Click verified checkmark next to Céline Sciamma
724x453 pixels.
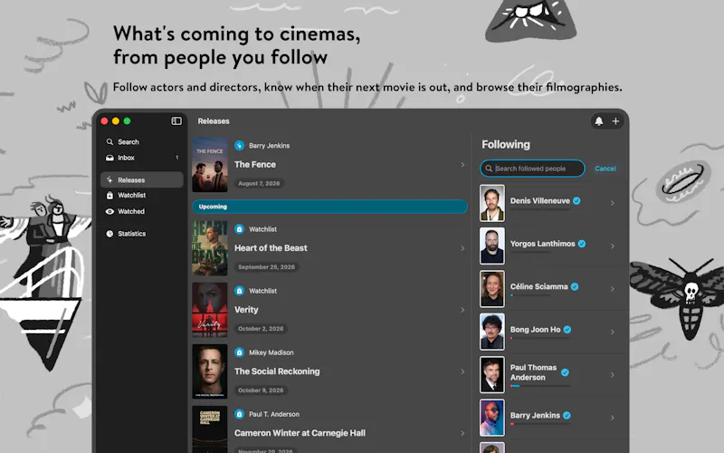575,286
